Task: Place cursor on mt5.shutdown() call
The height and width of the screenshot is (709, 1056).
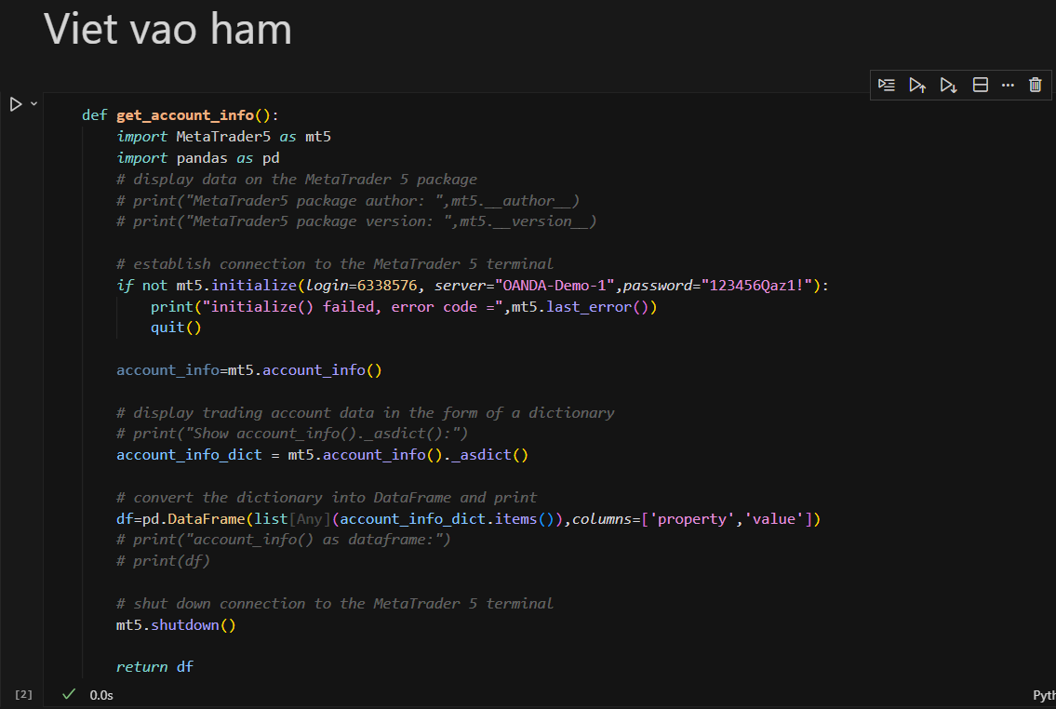Action: coord(176,625)
